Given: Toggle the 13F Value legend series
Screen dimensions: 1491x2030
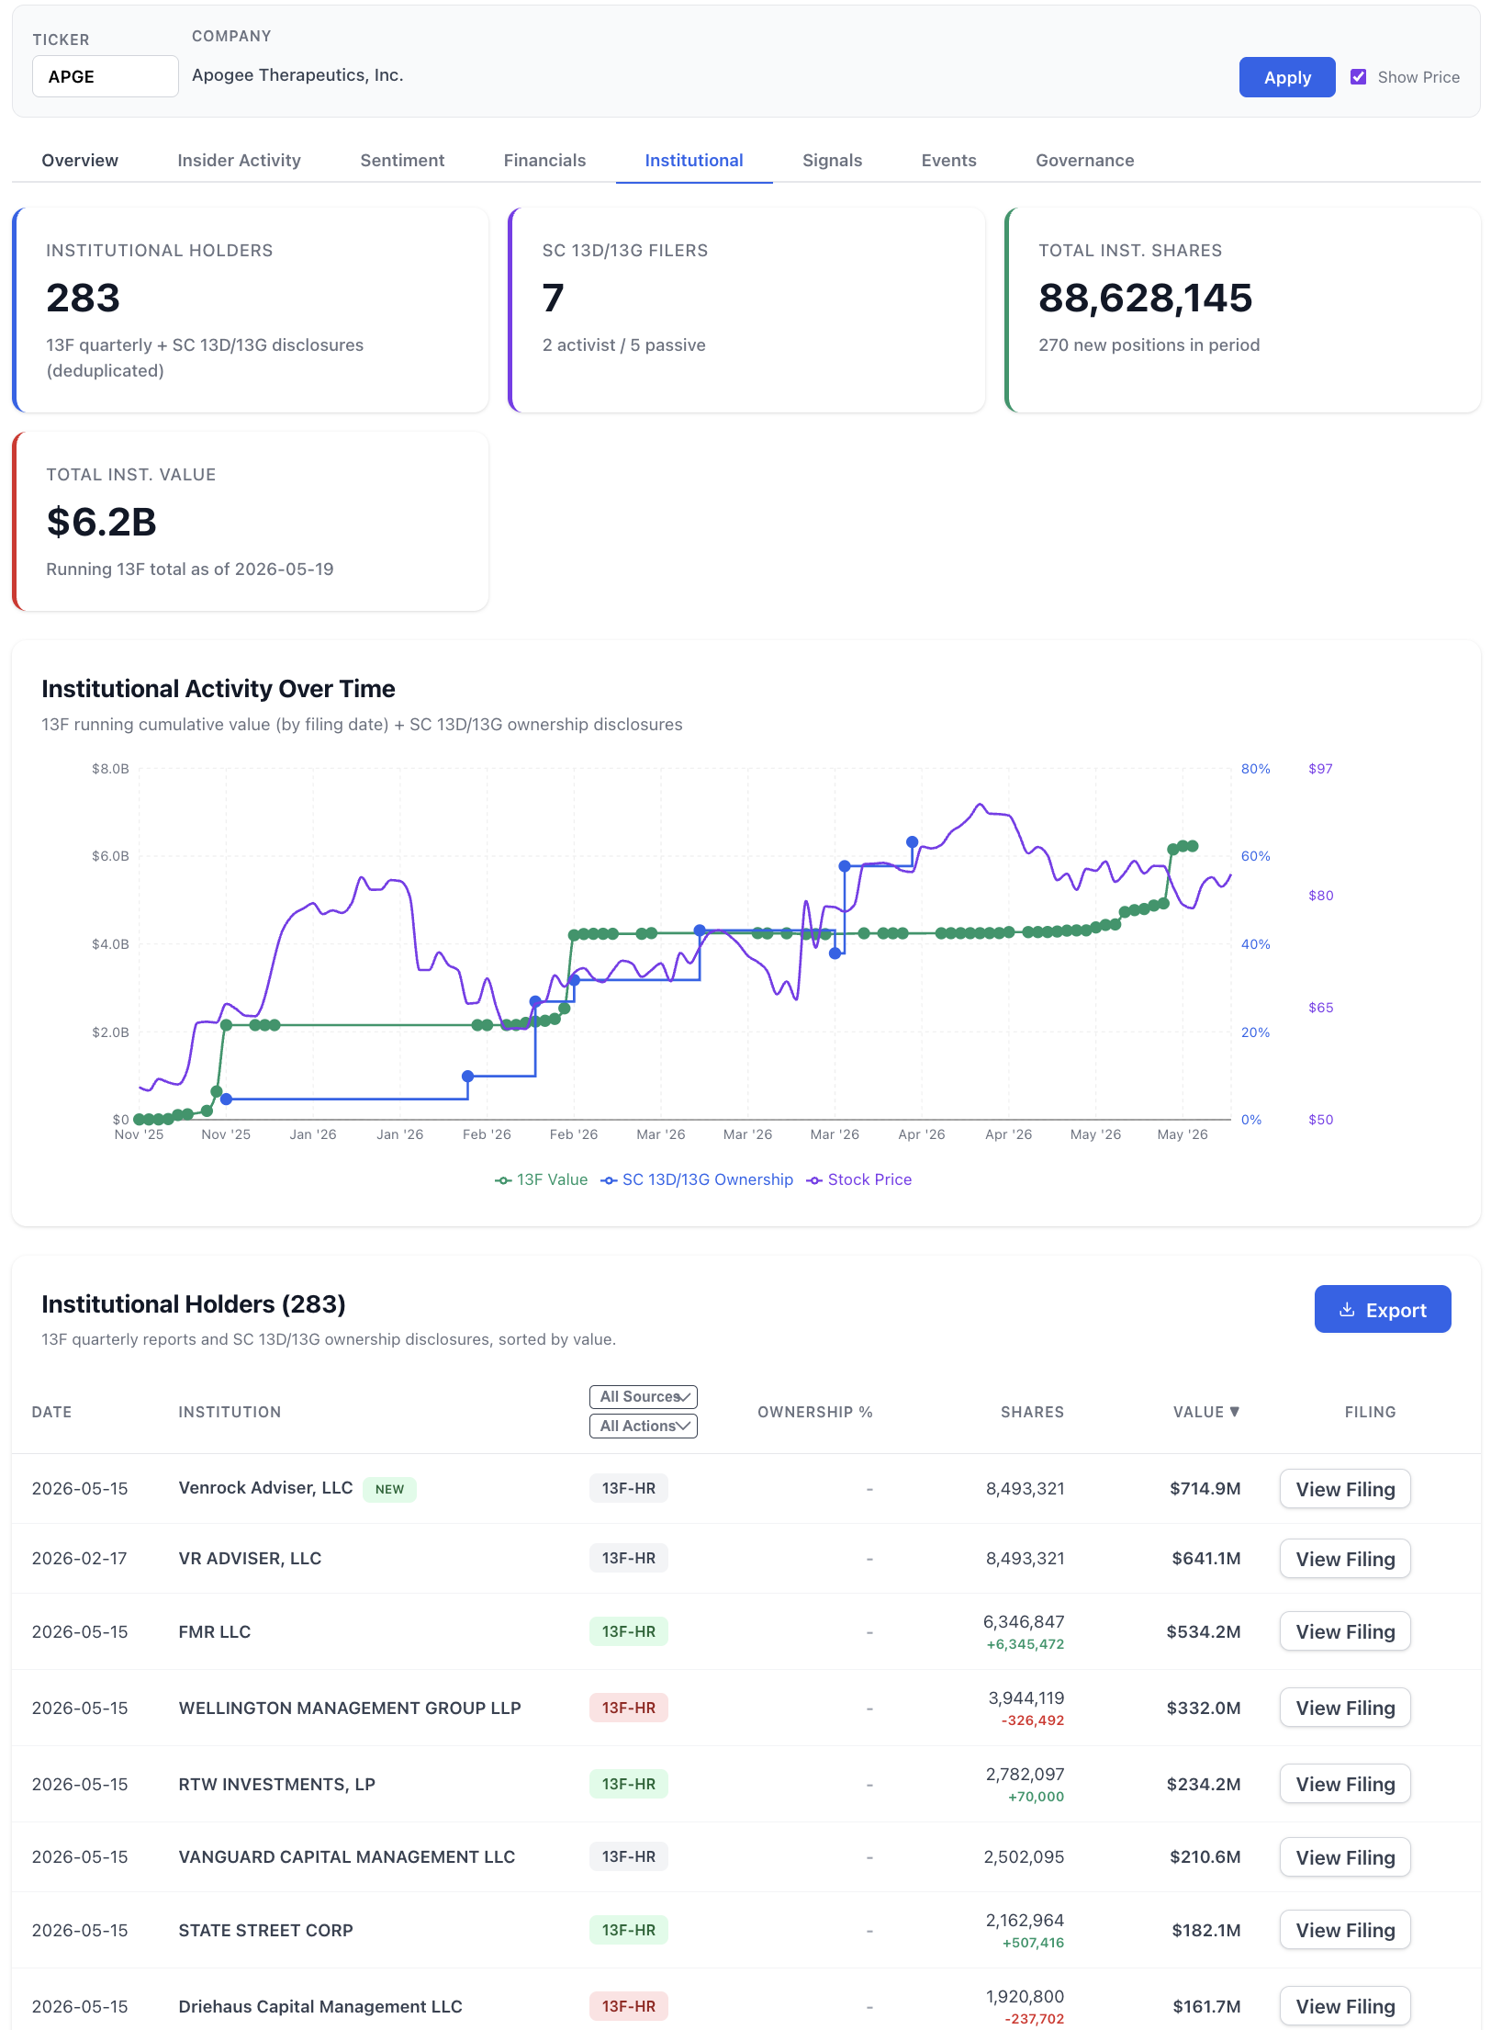Looking at the screenshot, I should click(541, 1180).
